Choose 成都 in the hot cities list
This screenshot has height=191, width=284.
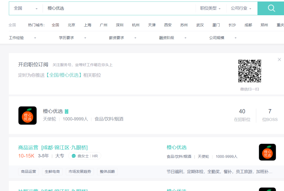248,25
